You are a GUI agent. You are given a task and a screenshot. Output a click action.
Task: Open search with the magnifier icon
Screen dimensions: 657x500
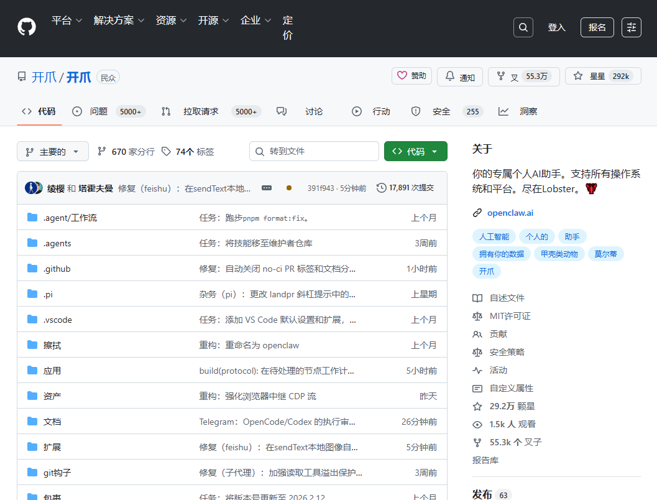[x=523, y=27]
